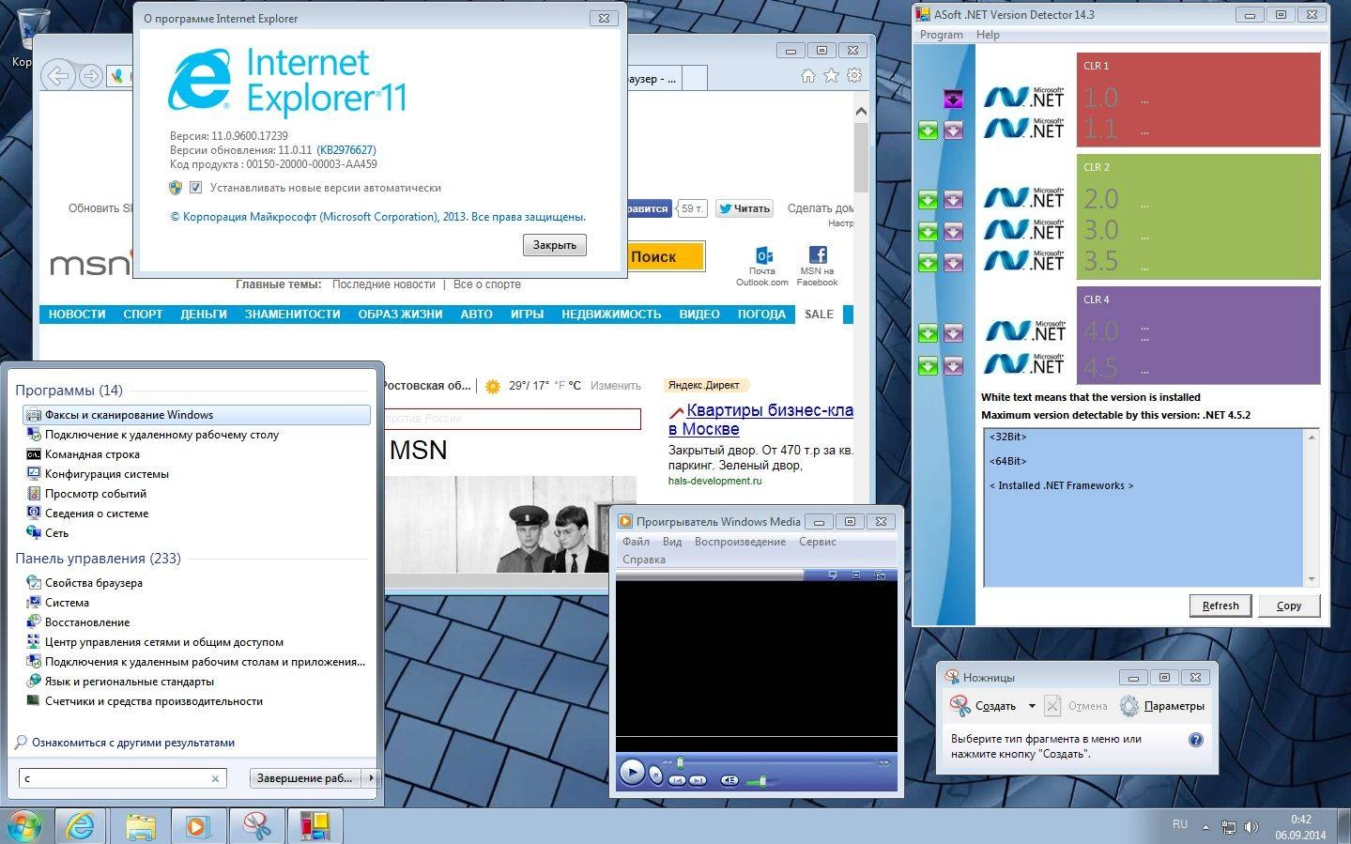Open the Файл menu in Windows Media Player
Image resolution: width=1351 pixels, height=844 pixels.
pyautogui.click(x=636, y=542)
